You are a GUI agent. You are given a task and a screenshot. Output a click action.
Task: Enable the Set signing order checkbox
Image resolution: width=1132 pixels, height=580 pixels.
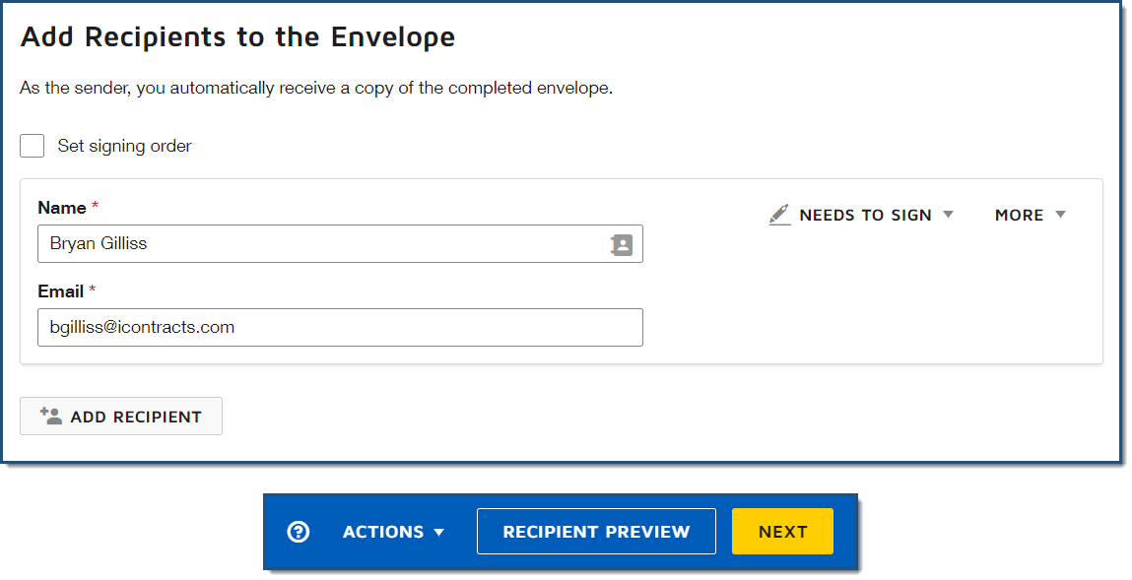point(32,146)
